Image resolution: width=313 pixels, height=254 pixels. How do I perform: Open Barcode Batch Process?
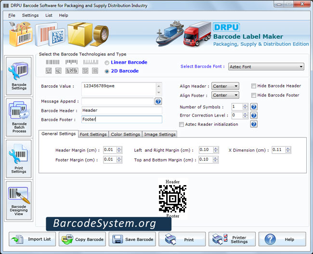[x=19, y=117]
